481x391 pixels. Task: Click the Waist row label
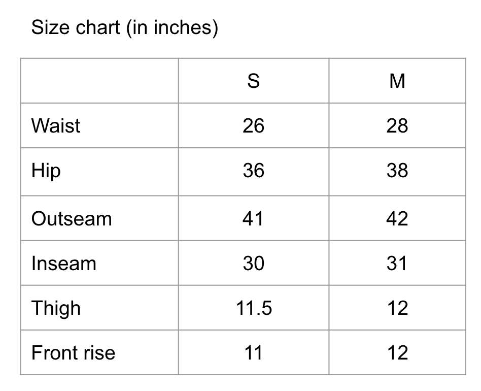point(56,125)
